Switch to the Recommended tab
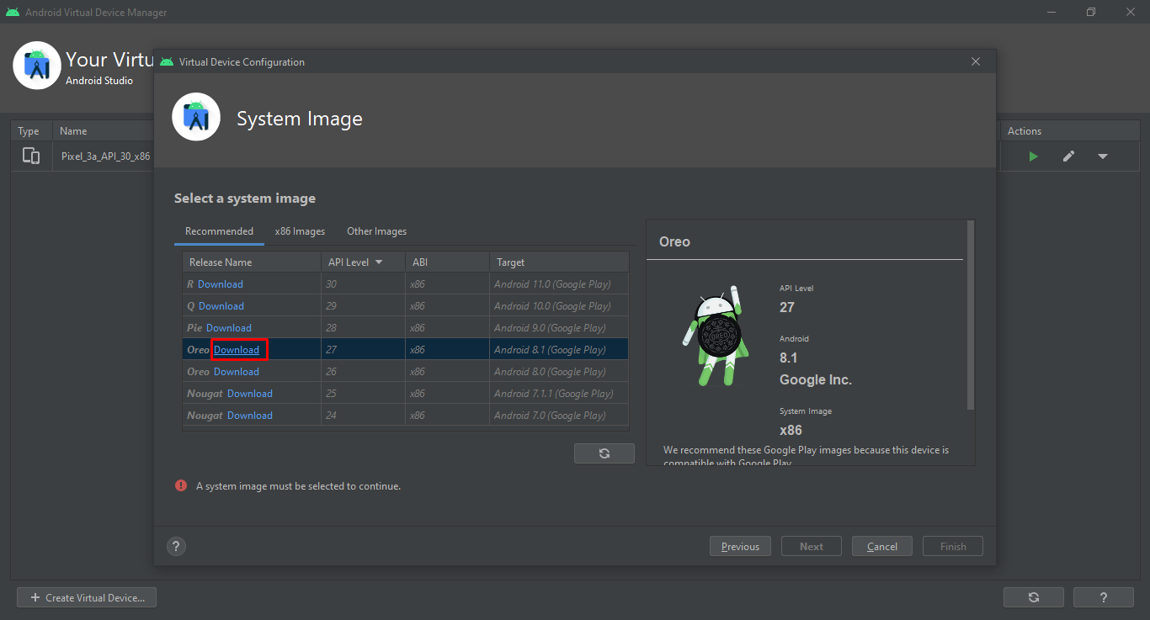 pyautogui.click(x=219, y=231)
